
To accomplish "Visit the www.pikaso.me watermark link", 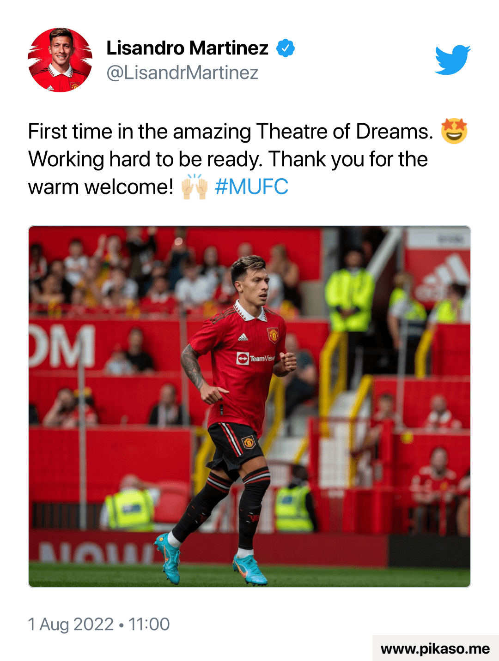I will [x=435, y=649].
